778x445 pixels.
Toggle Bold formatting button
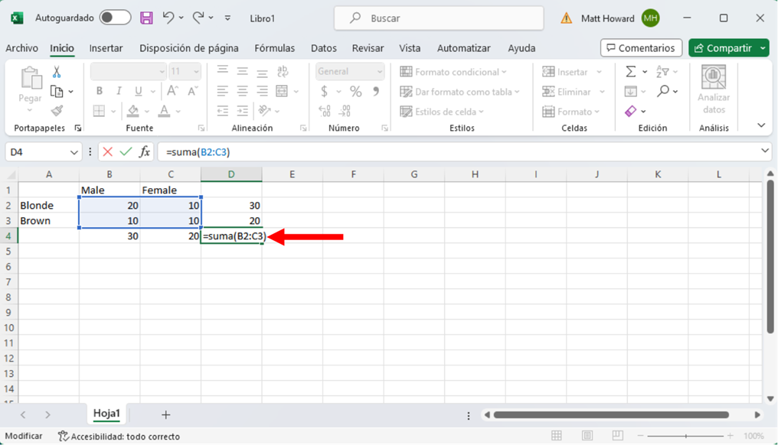click(99, 91)
